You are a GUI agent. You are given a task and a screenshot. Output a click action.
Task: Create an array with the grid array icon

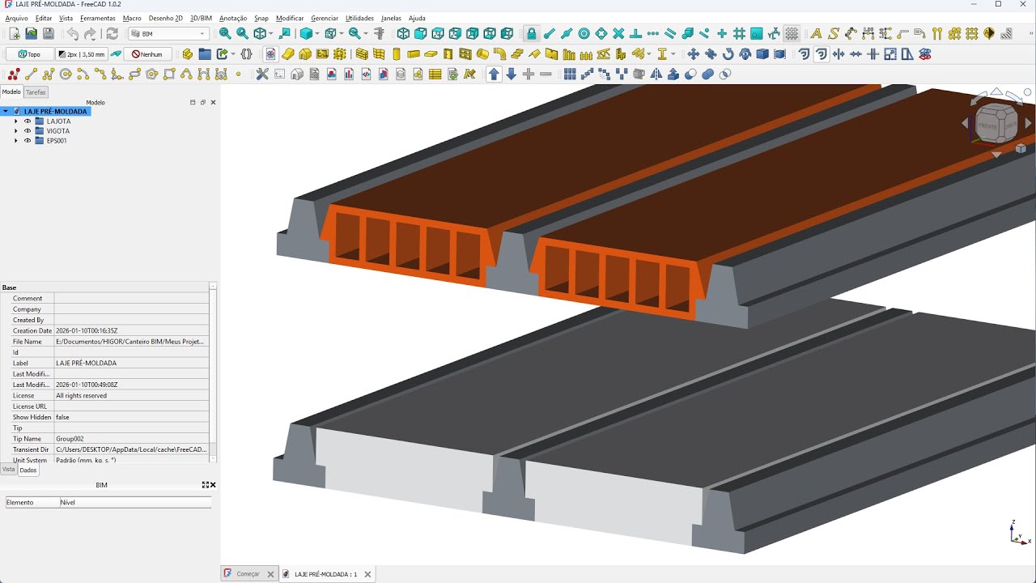click(570, 74)
